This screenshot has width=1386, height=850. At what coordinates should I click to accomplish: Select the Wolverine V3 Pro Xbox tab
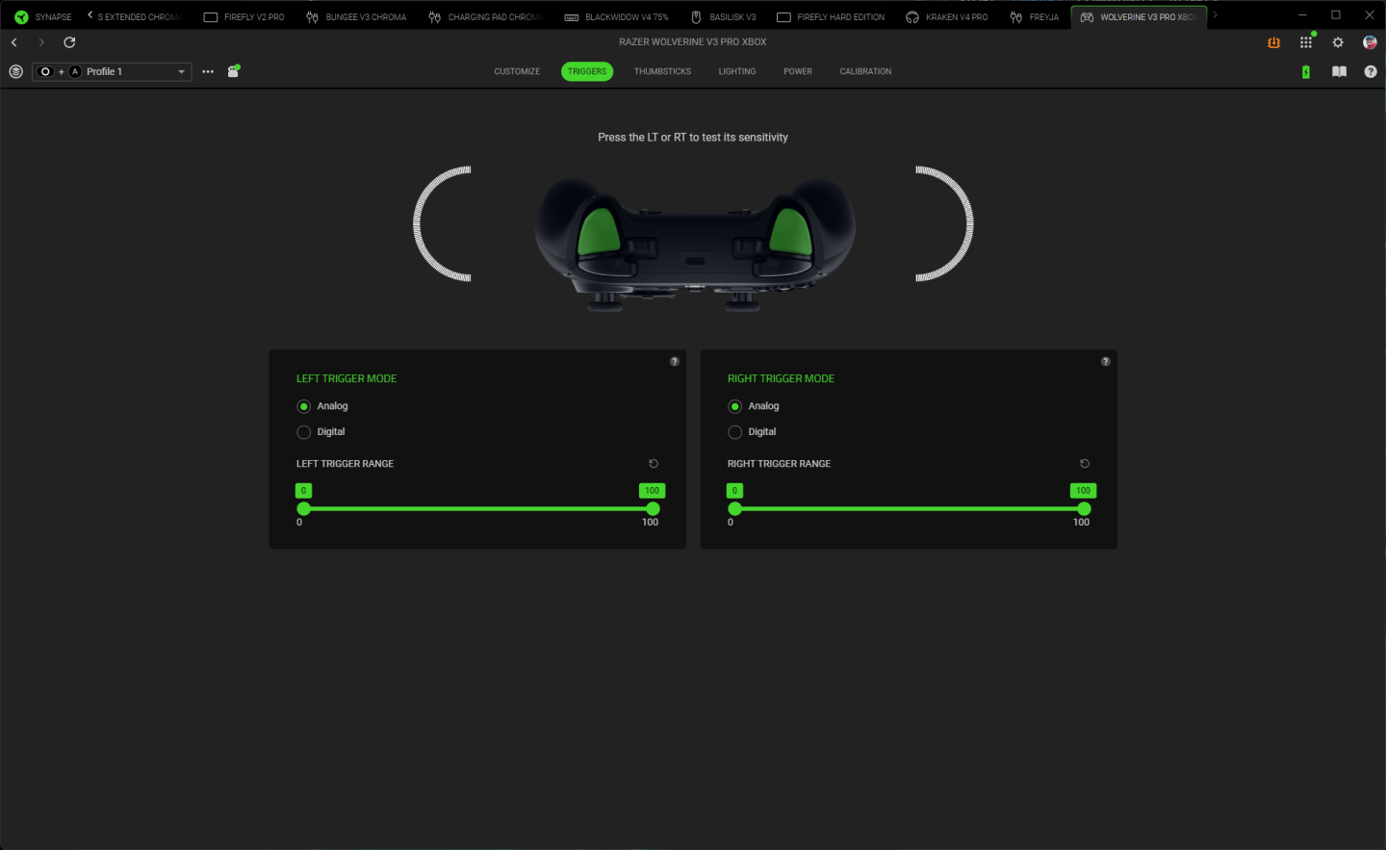tap(1139, 17)
